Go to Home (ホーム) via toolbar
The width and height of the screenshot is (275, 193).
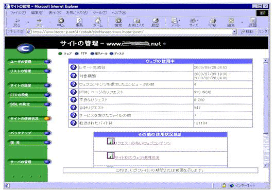tap(98, 23)
